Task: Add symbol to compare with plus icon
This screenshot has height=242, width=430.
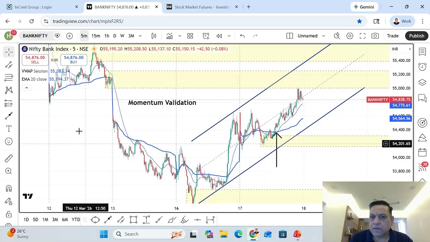Action: (69, 36)
